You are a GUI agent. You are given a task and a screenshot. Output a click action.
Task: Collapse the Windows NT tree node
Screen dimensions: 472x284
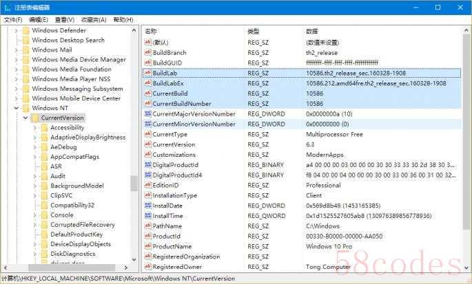point(17,108)
